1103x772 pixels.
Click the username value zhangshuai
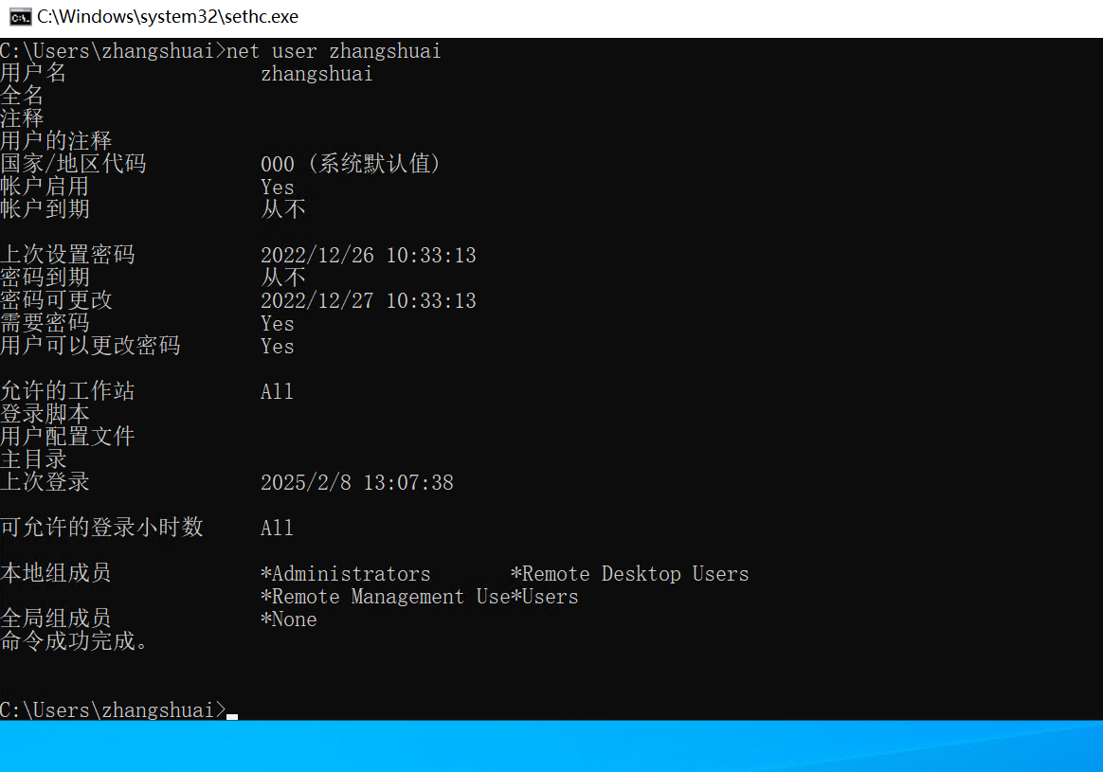click(x=316, y=74)
